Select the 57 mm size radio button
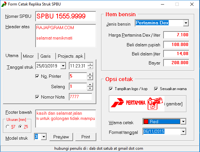This screenshot has height=152, width=200. [x=8, y=127]
